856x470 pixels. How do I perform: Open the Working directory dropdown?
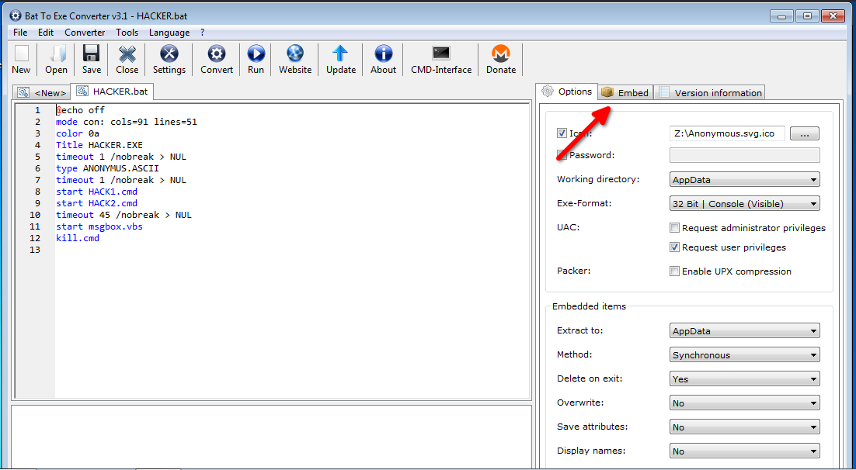tap(745, 179)
